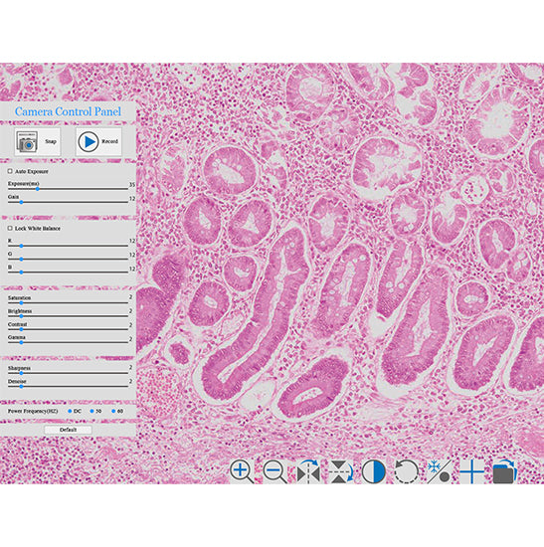Adjust the R white balance slider
Viewport: 544px width, 547px height.
pyautogui.click(x=68, y=246)
